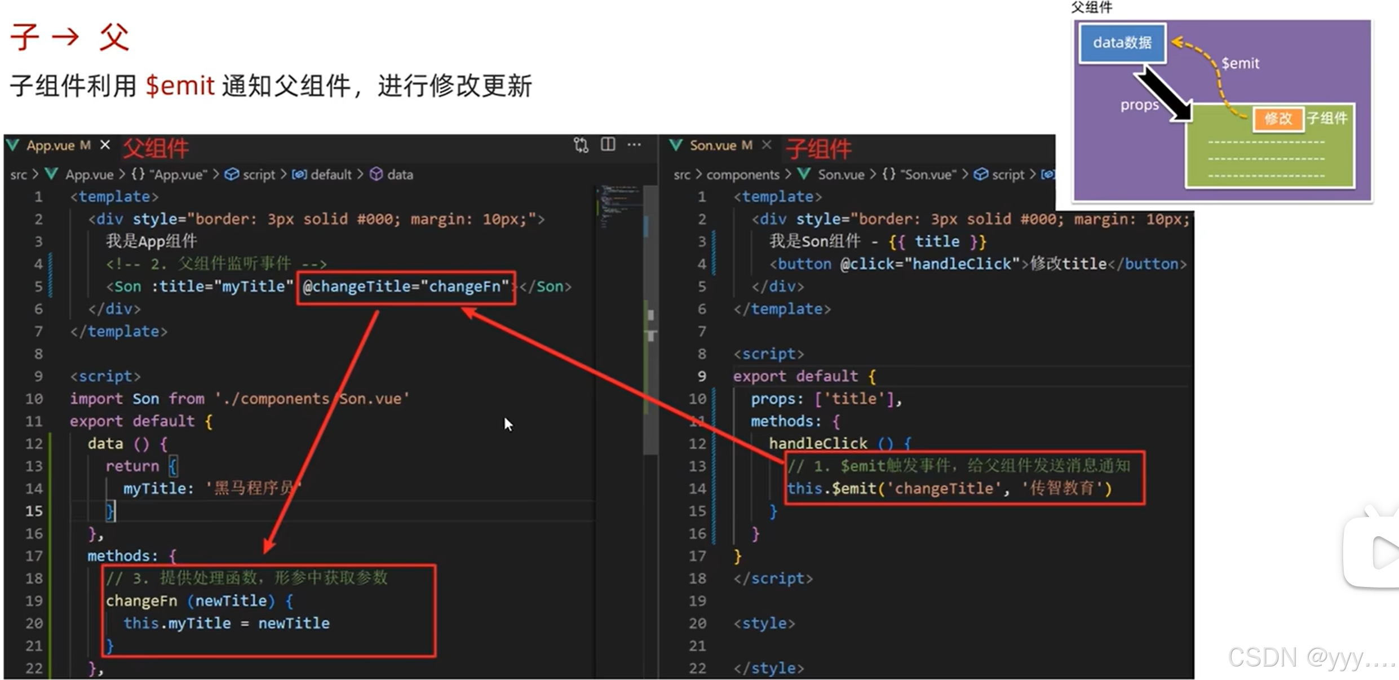Screen dimensions: 1399x680
Task: Click 'this.myTitle = newTitle' line
Action: point(227,623)
